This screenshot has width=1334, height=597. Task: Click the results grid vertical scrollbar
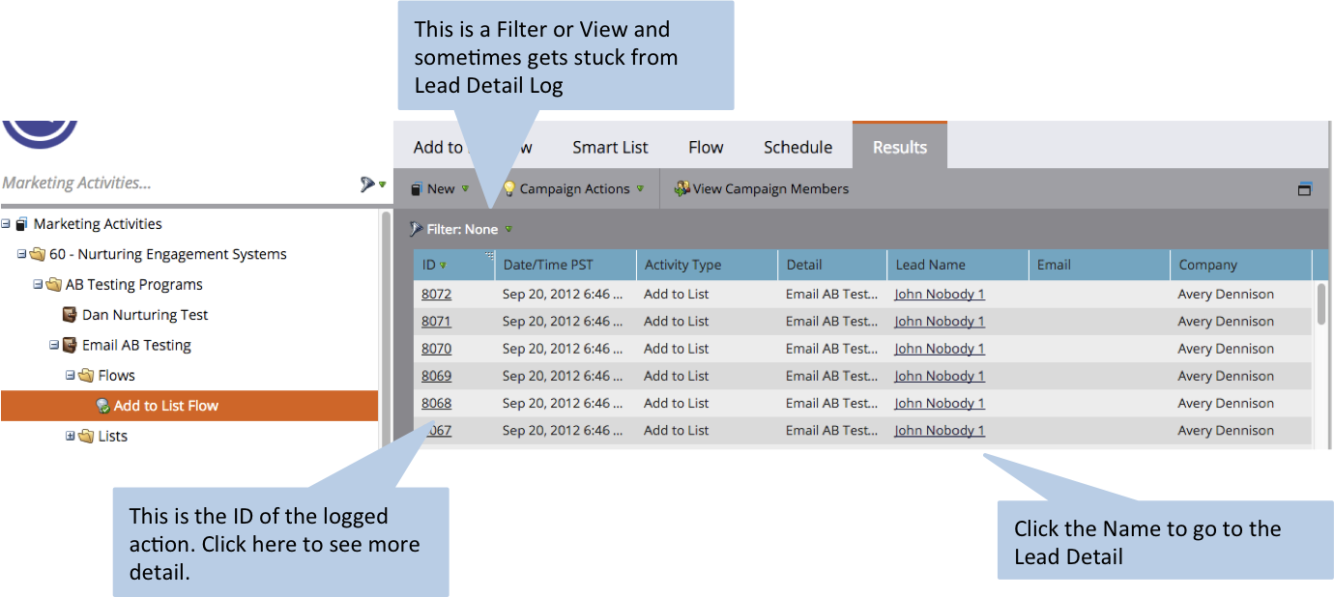[1320, 303]
